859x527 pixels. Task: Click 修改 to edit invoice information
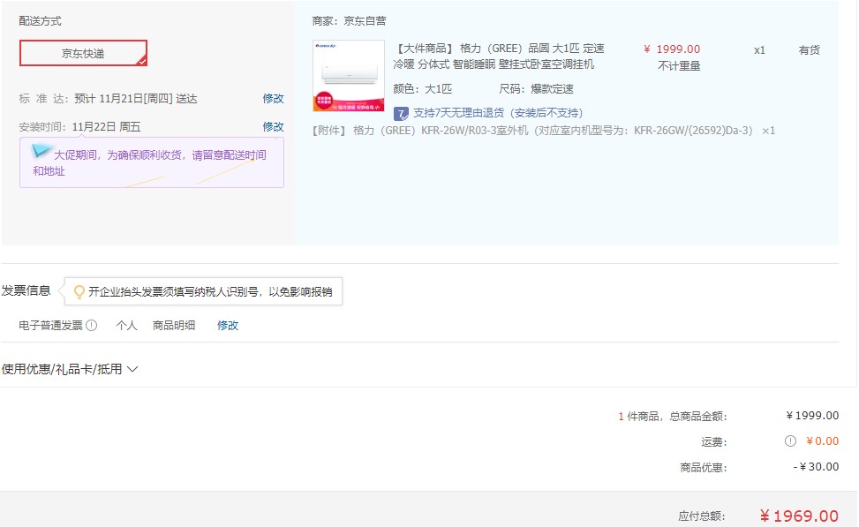(x=228, y=326)
